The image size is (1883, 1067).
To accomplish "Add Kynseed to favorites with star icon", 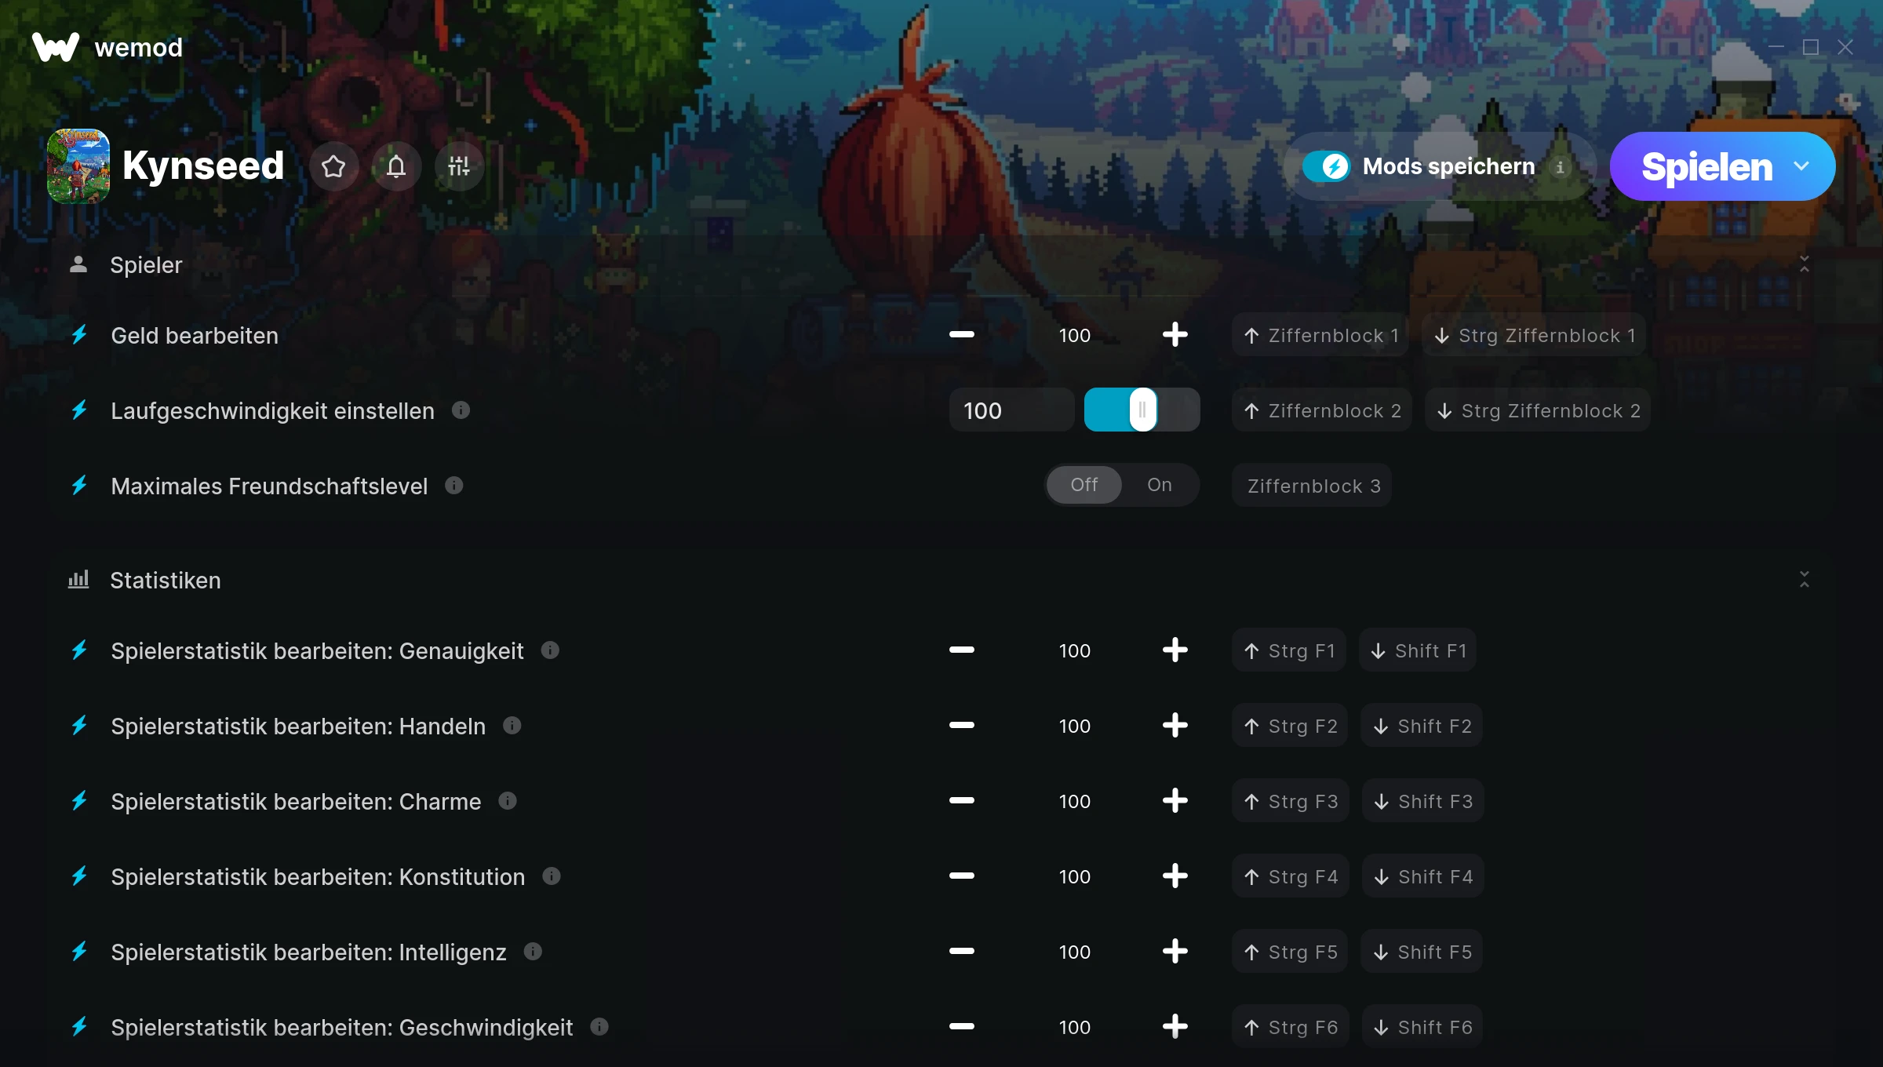I will [x=333, y=166].
